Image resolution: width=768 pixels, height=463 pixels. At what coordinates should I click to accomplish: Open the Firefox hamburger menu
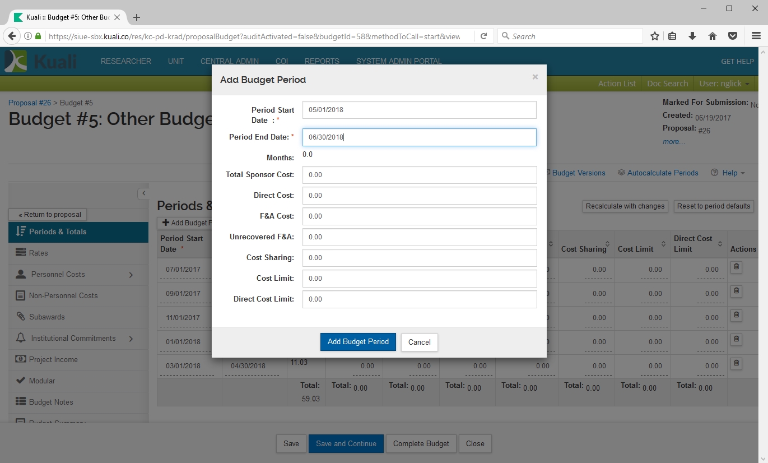(756, 36)
